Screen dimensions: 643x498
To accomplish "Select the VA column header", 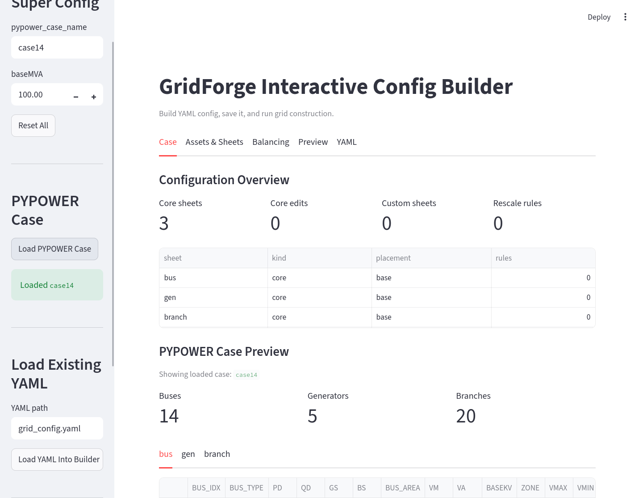I will click(467, 488).
